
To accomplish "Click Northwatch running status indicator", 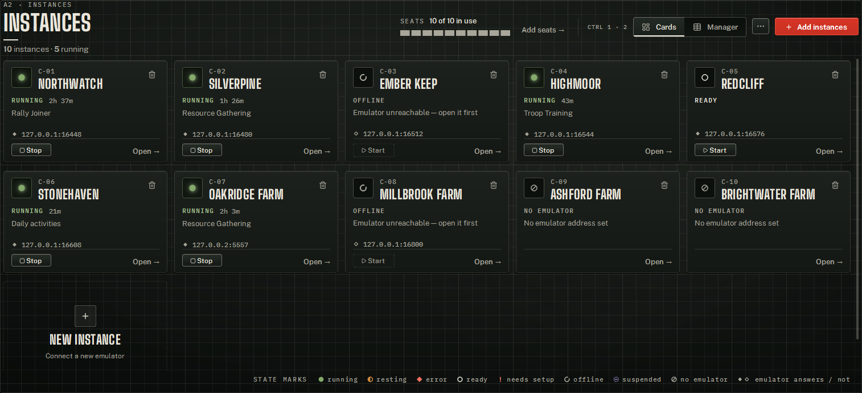I will coord(22,77).
